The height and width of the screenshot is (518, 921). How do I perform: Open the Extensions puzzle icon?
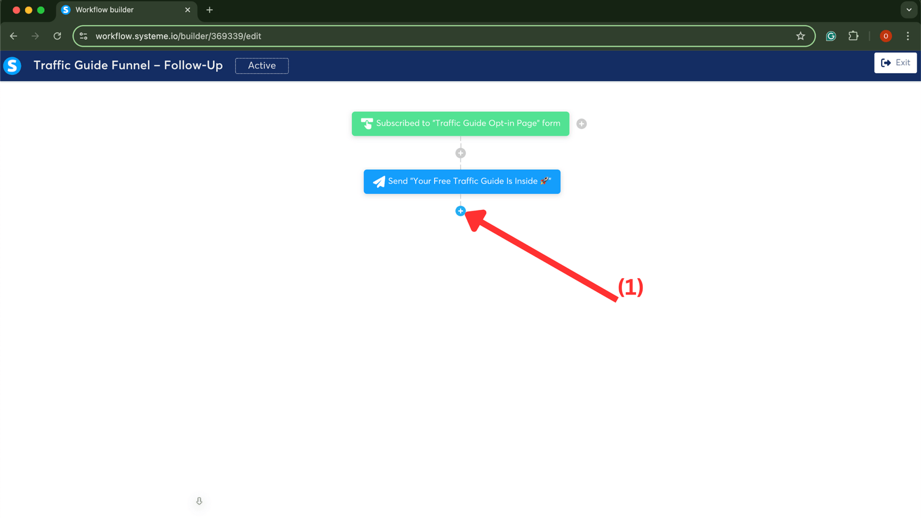tap(853, 36)
